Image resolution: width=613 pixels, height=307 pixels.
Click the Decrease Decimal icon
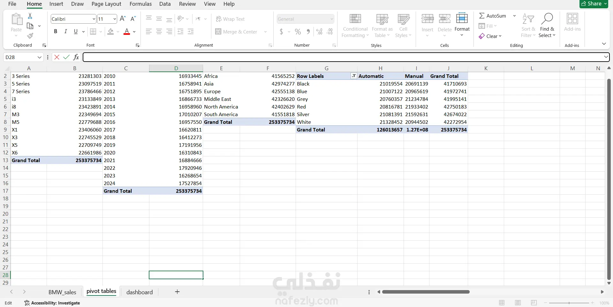[x=330, y=32]
